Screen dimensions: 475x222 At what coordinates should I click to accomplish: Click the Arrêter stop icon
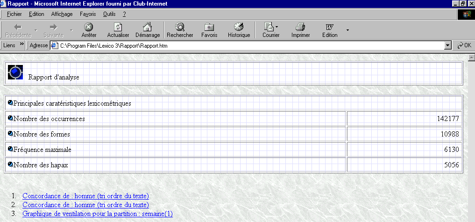point(89,27)
